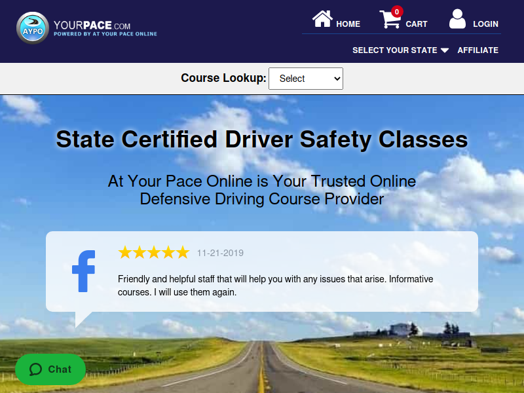Open the AFFILIATE menu item
Screen dimensions: 524x393
(x=477, y=50)
